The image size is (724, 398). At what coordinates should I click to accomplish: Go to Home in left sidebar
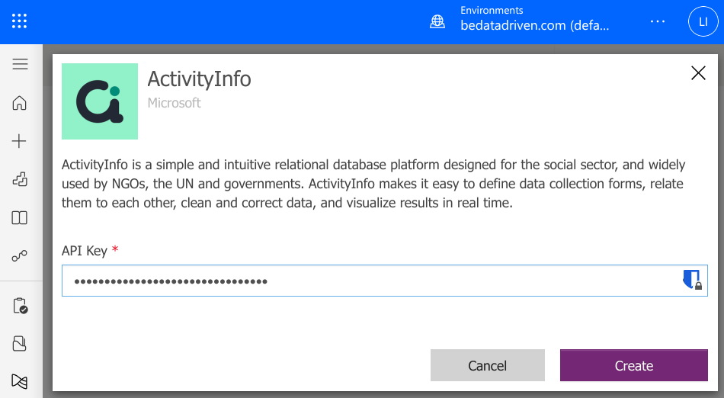click(x=19, y=102)
